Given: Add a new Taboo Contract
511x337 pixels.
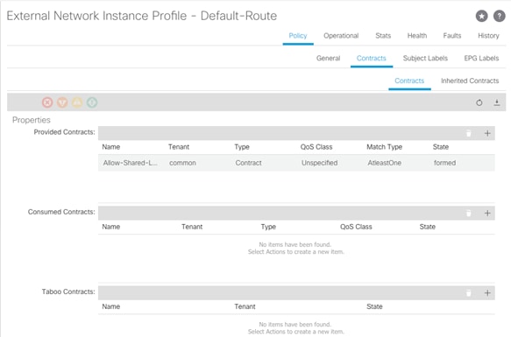Looking at the screenshot, I should coord(487,292).
